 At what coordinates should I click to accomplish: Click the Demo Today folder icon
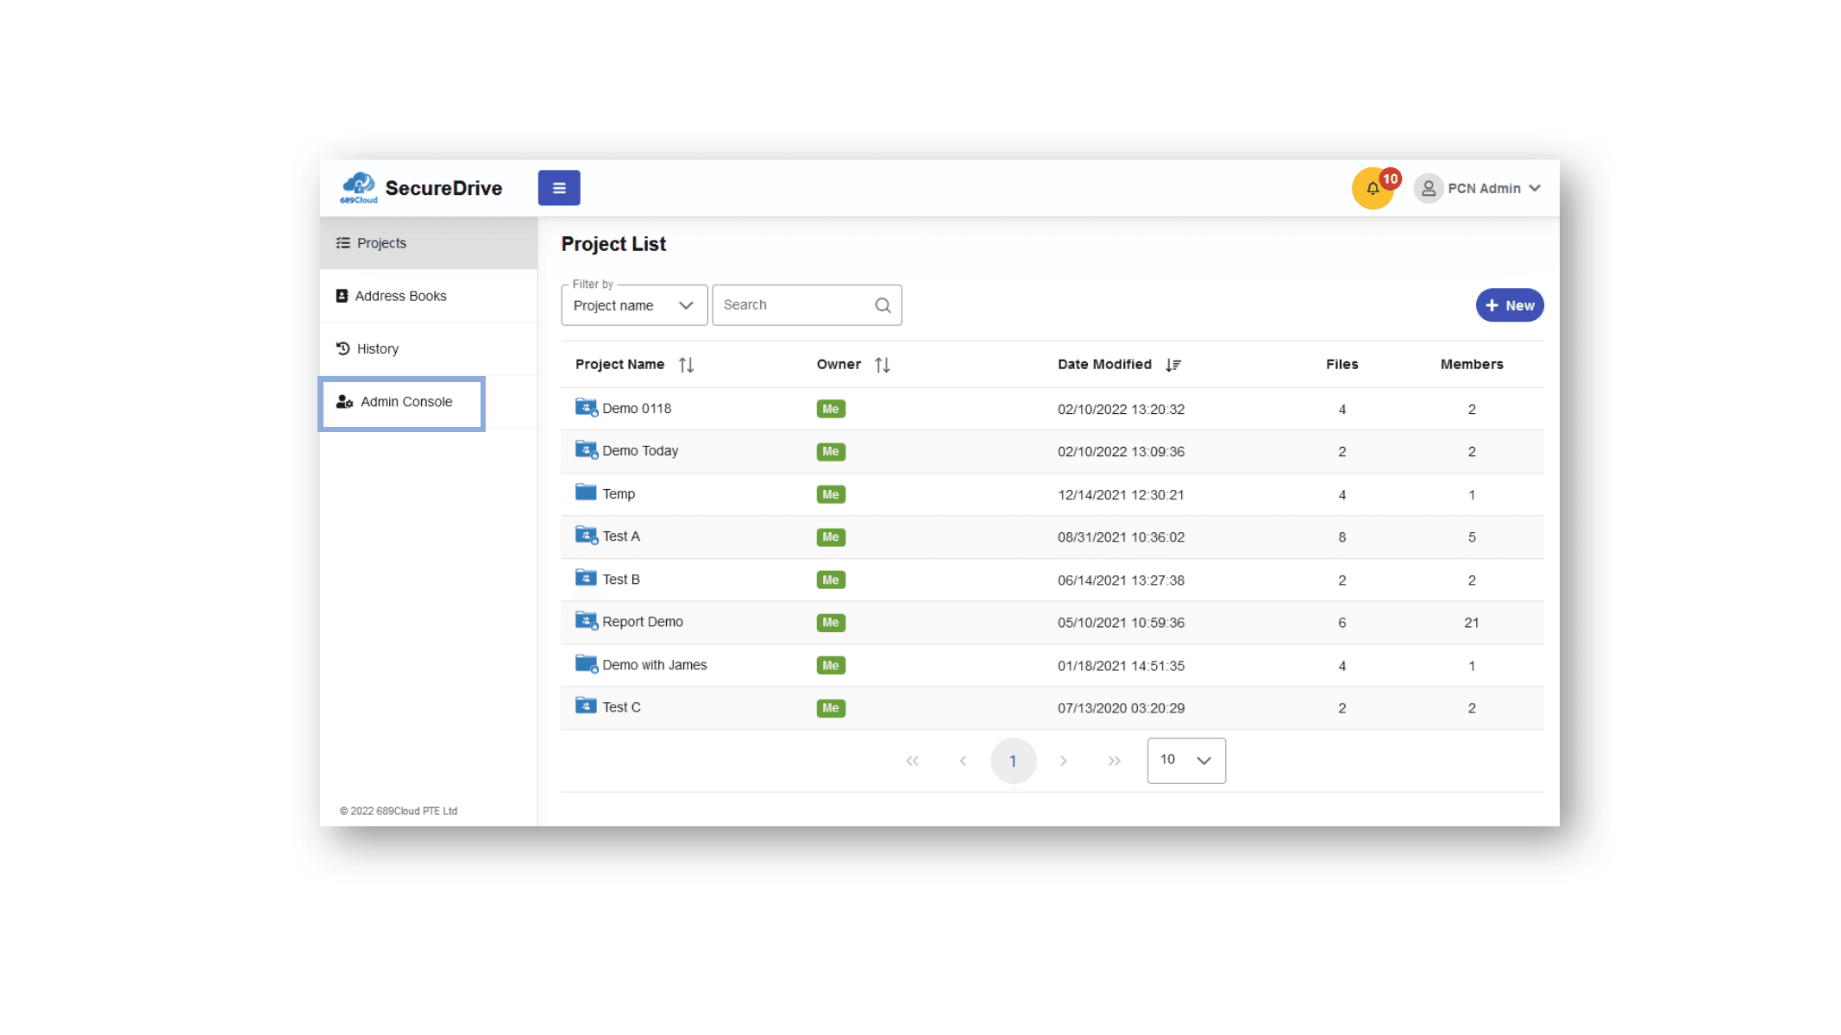[587, 449]
